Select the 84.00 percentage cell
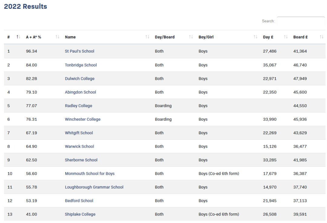Image resolution: width=327 pixels, height=223 pixels. [x=31, y=65]
